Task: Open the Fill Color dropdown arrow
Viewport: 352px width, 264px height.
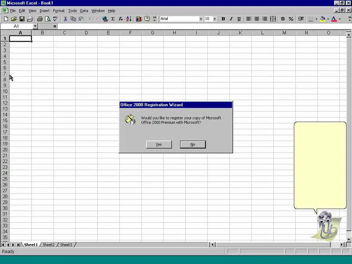Action: 328,19
